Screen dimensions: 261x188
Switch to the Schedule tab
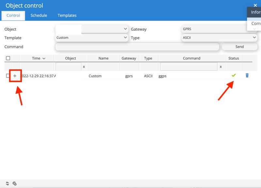[x=39, y=15]
